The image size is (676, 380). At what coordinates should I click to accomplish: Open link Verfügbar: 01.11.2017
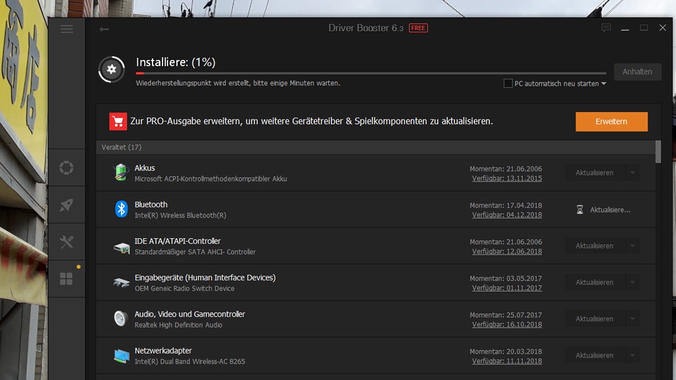507,288
